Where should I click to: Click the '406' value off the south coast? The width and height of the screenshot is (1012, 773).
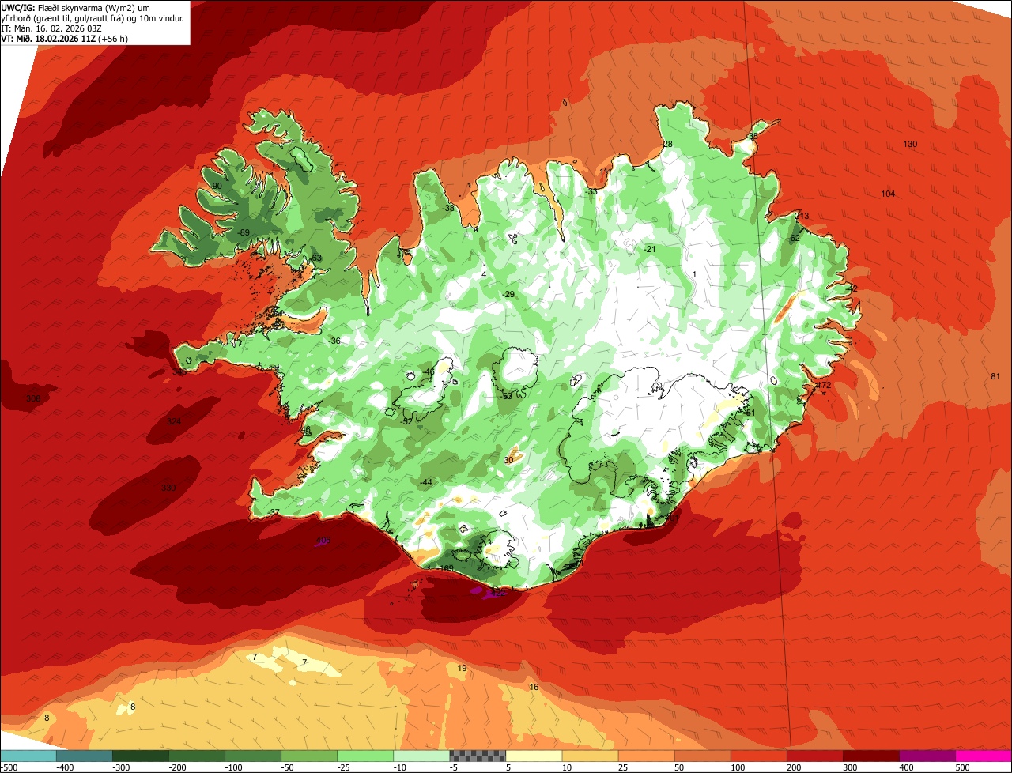pos(323,541)
